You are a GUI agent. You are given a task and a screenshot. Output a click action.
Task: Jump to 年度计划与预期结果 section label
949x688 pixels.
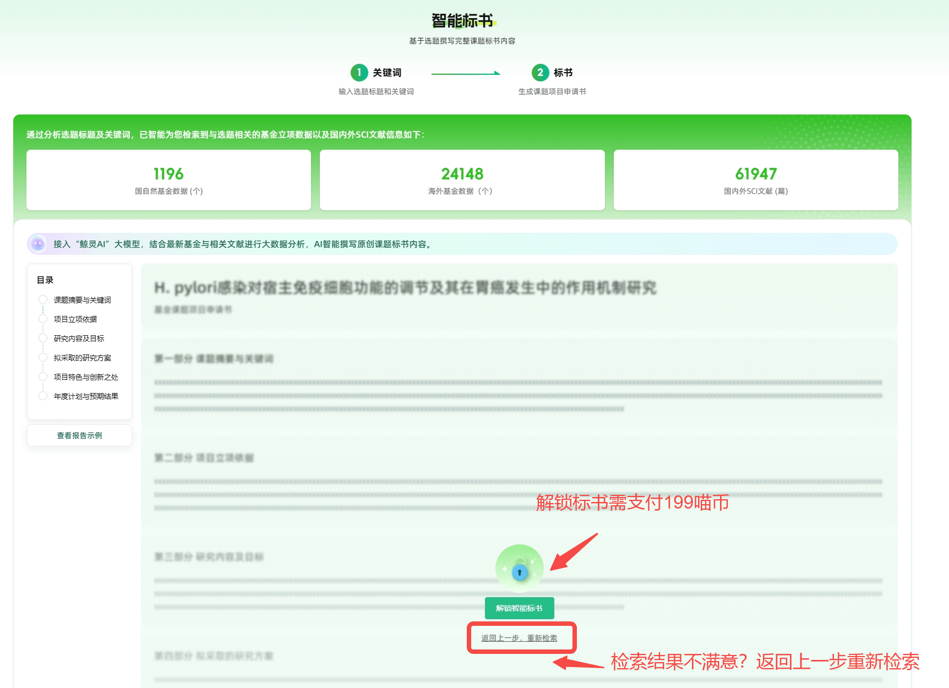click(x=86, y=396)
